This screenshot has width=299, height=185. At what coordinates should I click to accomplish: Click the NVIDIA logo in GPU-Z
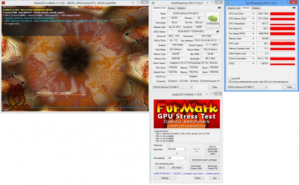point(213,20)
